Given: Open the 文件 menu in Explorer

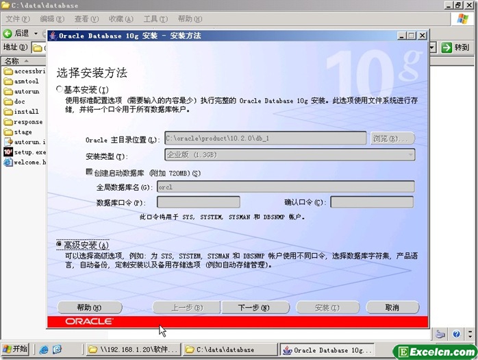Looking at the screenshot, I should pyautogui.click(x=18, y=19).
